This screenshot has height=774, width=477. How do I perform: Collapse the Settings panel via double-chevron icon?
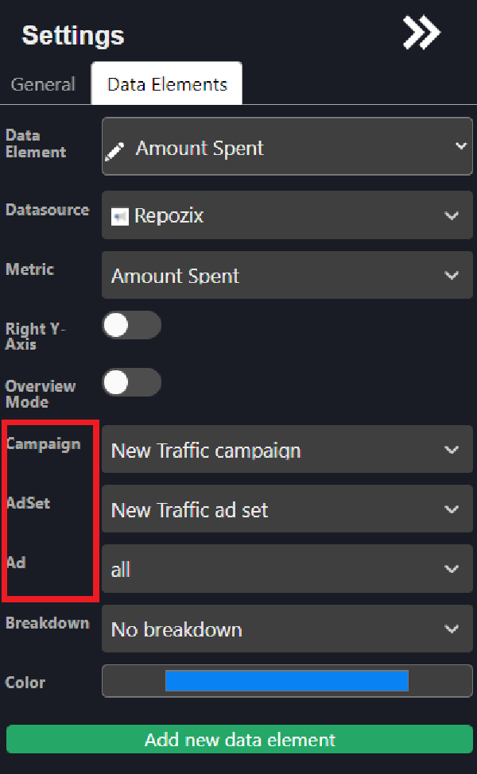421,33
